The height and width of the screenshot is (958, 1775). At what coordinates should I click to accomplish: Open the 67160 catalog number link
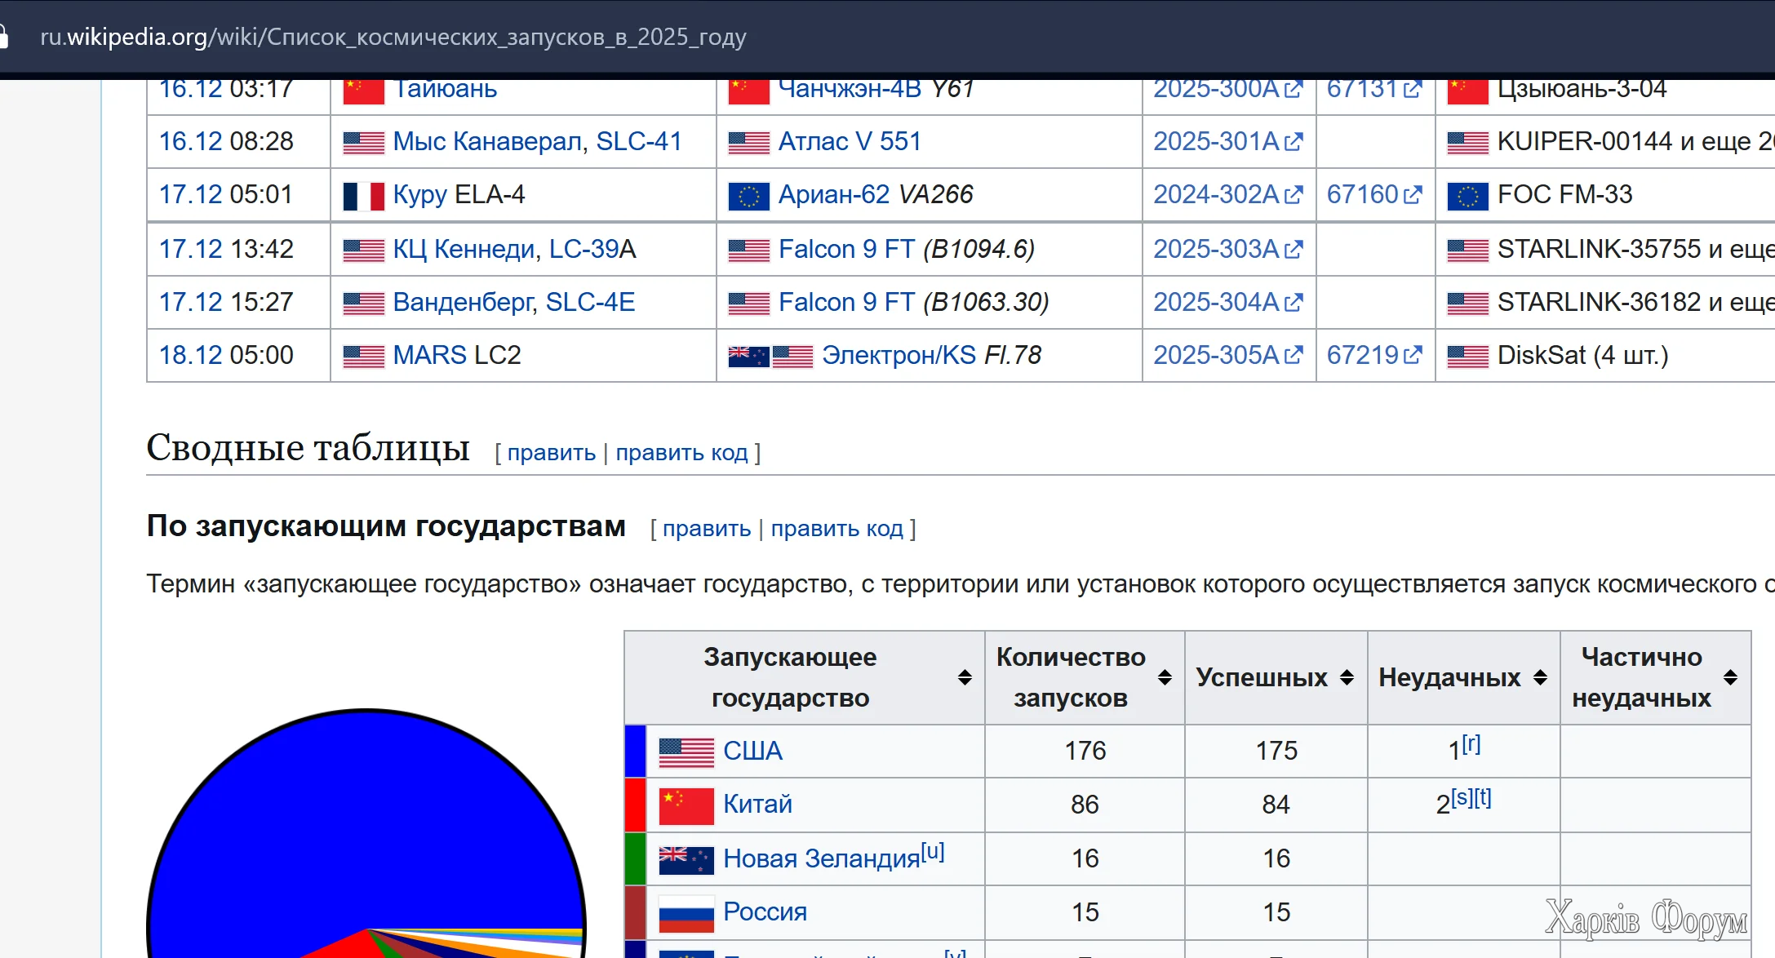click(x=1363, y=194)
